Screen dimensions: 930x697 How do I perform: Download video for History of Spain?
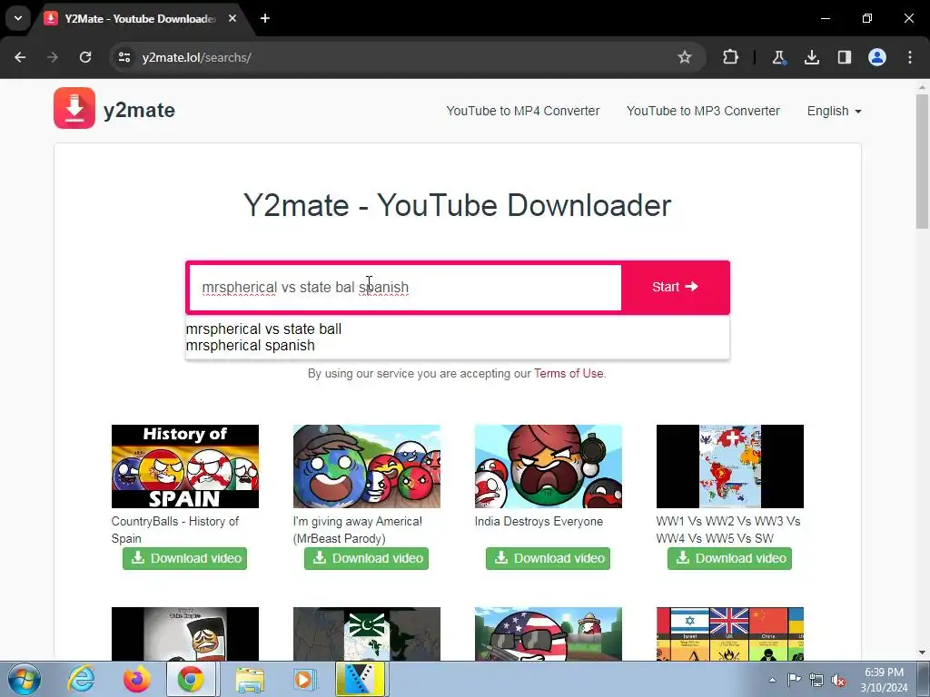(185, 558)
